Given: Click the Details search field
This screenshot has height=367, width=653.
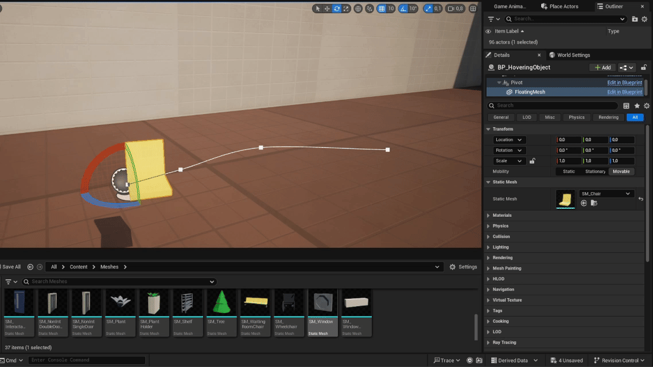Looking at the screenshot, I should [552, 106].
